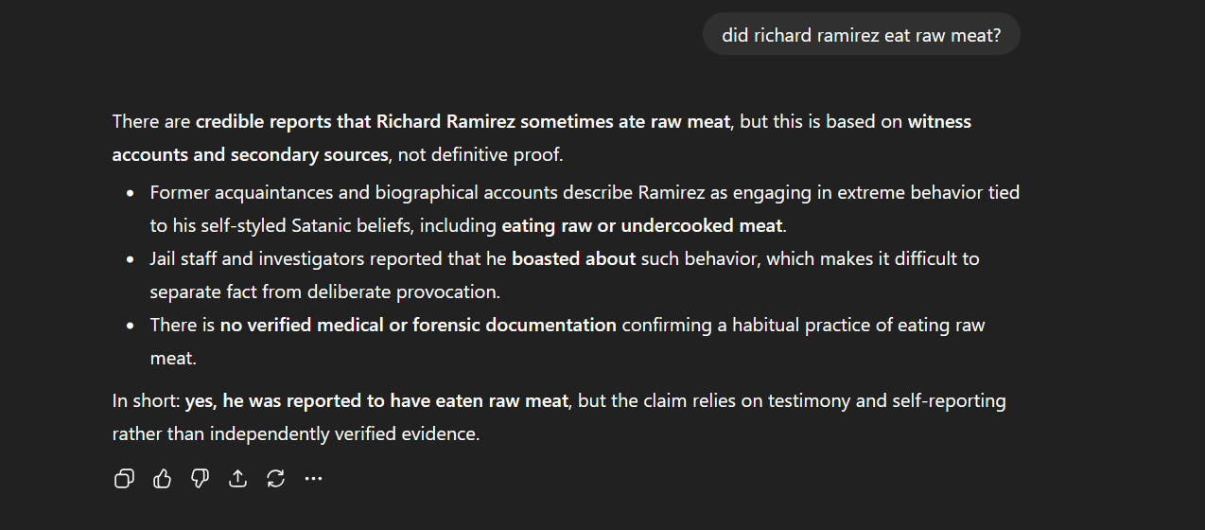This screenshot has width=1205, height=530.
Task: Click bold text "eating raw or undercooked meat"
Action: click(642, 226)
